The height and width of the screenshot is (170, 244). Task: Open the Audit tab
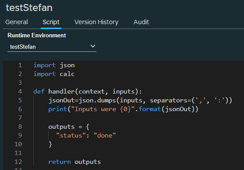click(141, 22)
